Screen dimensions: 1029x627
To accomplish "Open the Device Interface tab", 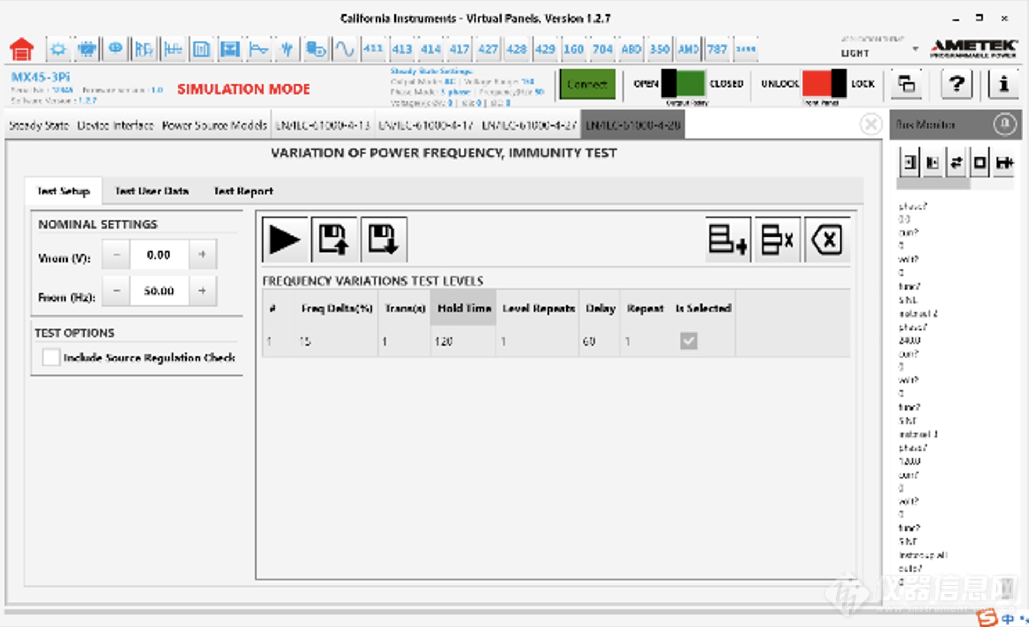I will tap(115, 125).
